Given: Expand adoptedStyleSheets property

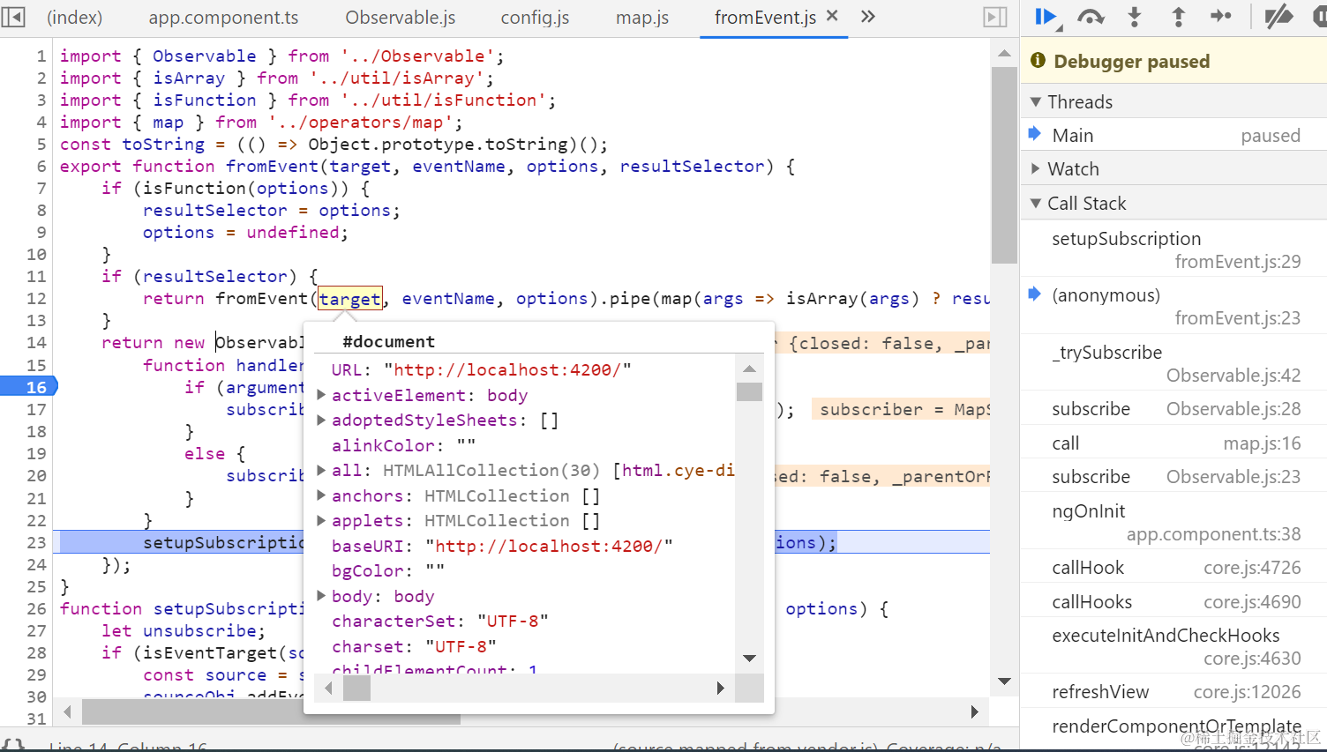Looking at the screenshot, I should (322, 421).
